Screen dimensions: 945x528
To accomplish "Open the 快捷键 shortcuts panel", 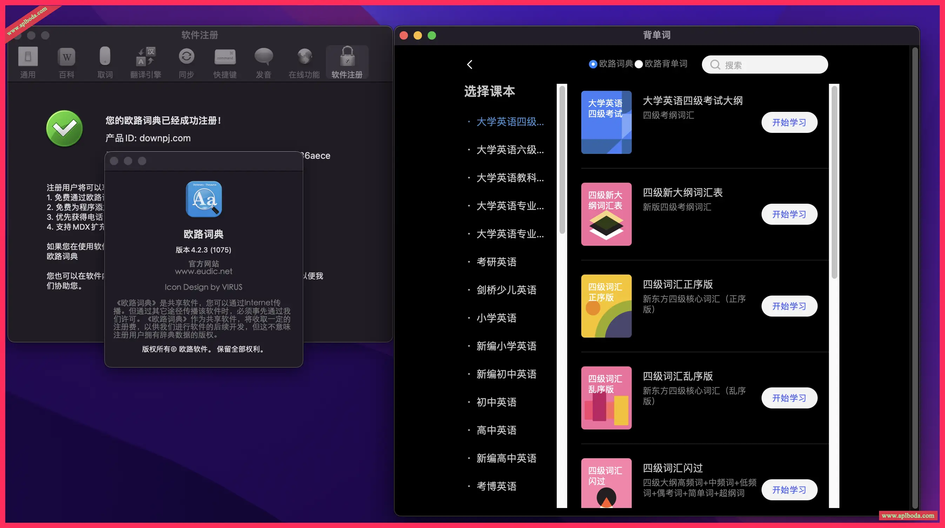I will (225, 62).
